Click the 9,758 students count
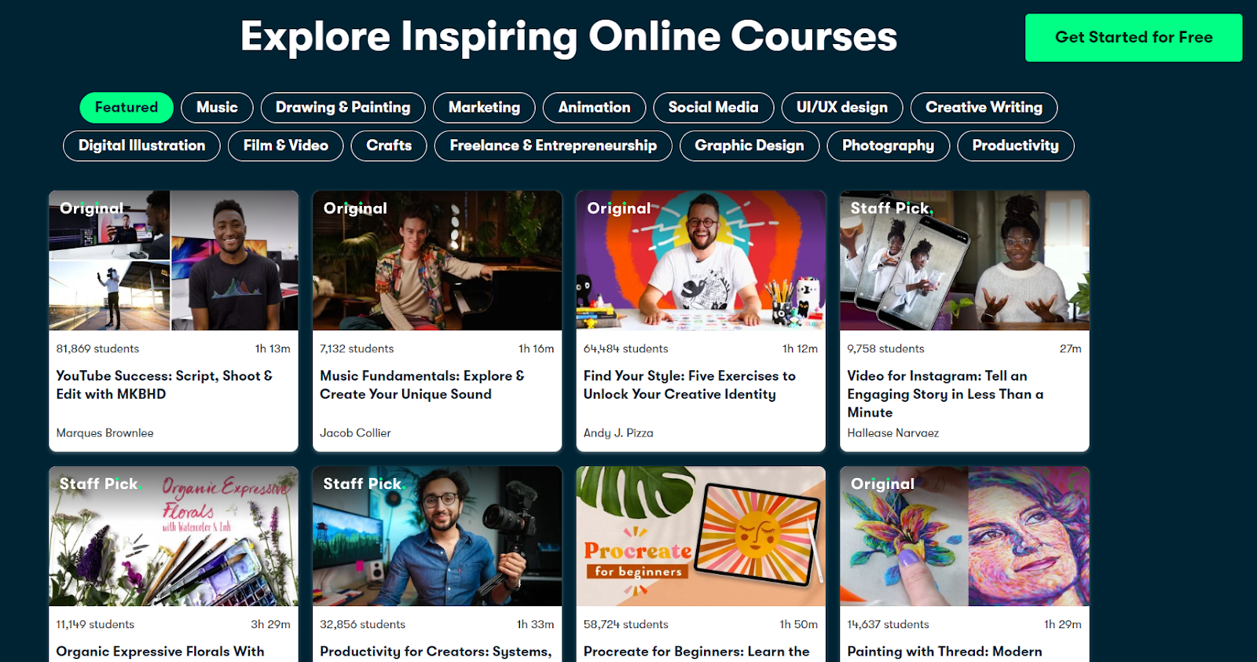 pos(885,349)
